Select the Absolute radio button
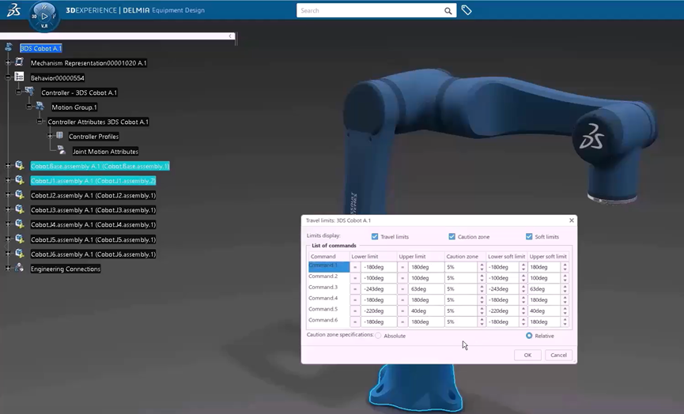The height and width of the screenshot is (414, 684). click(x=378, y=336)
